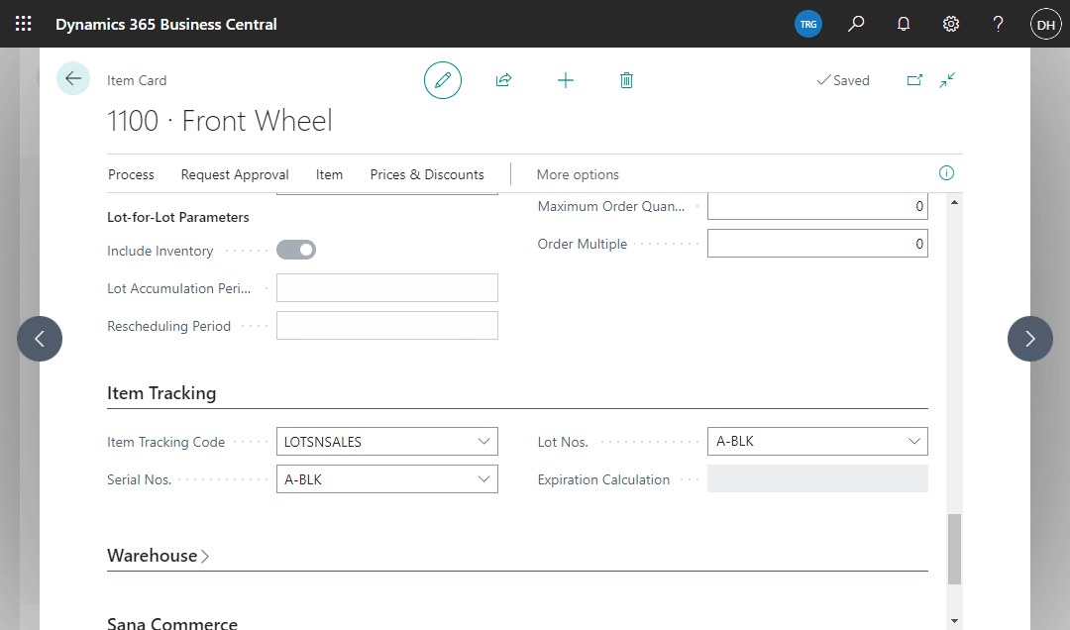Click the Saved status indicator
This screenshot has height=630, width=1070.
(x=843, y=80)
